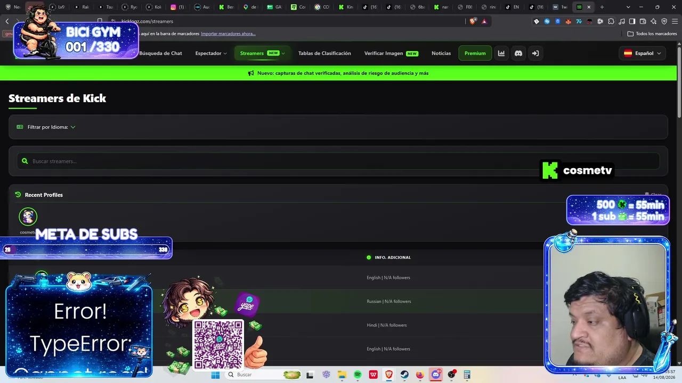Launch Spotify from the taskbar

pos(358,374)
